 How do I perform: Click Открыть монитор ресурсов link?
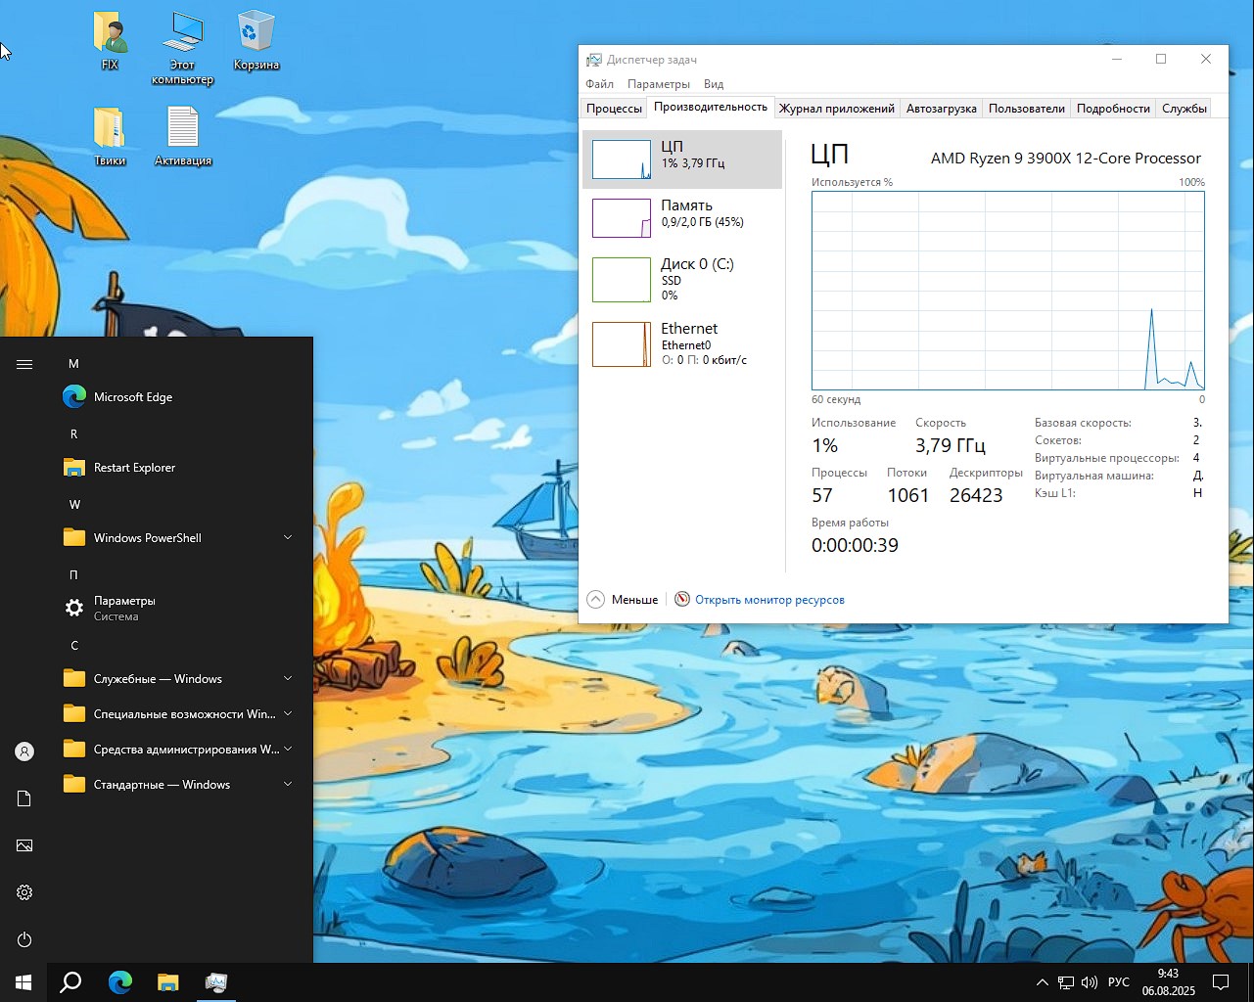click(x=769, y=600)
